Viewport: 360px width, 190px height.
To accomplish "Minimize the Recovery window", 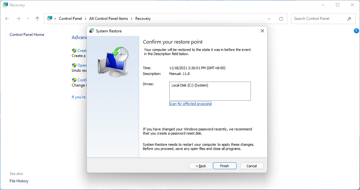I will coord(323,5).
